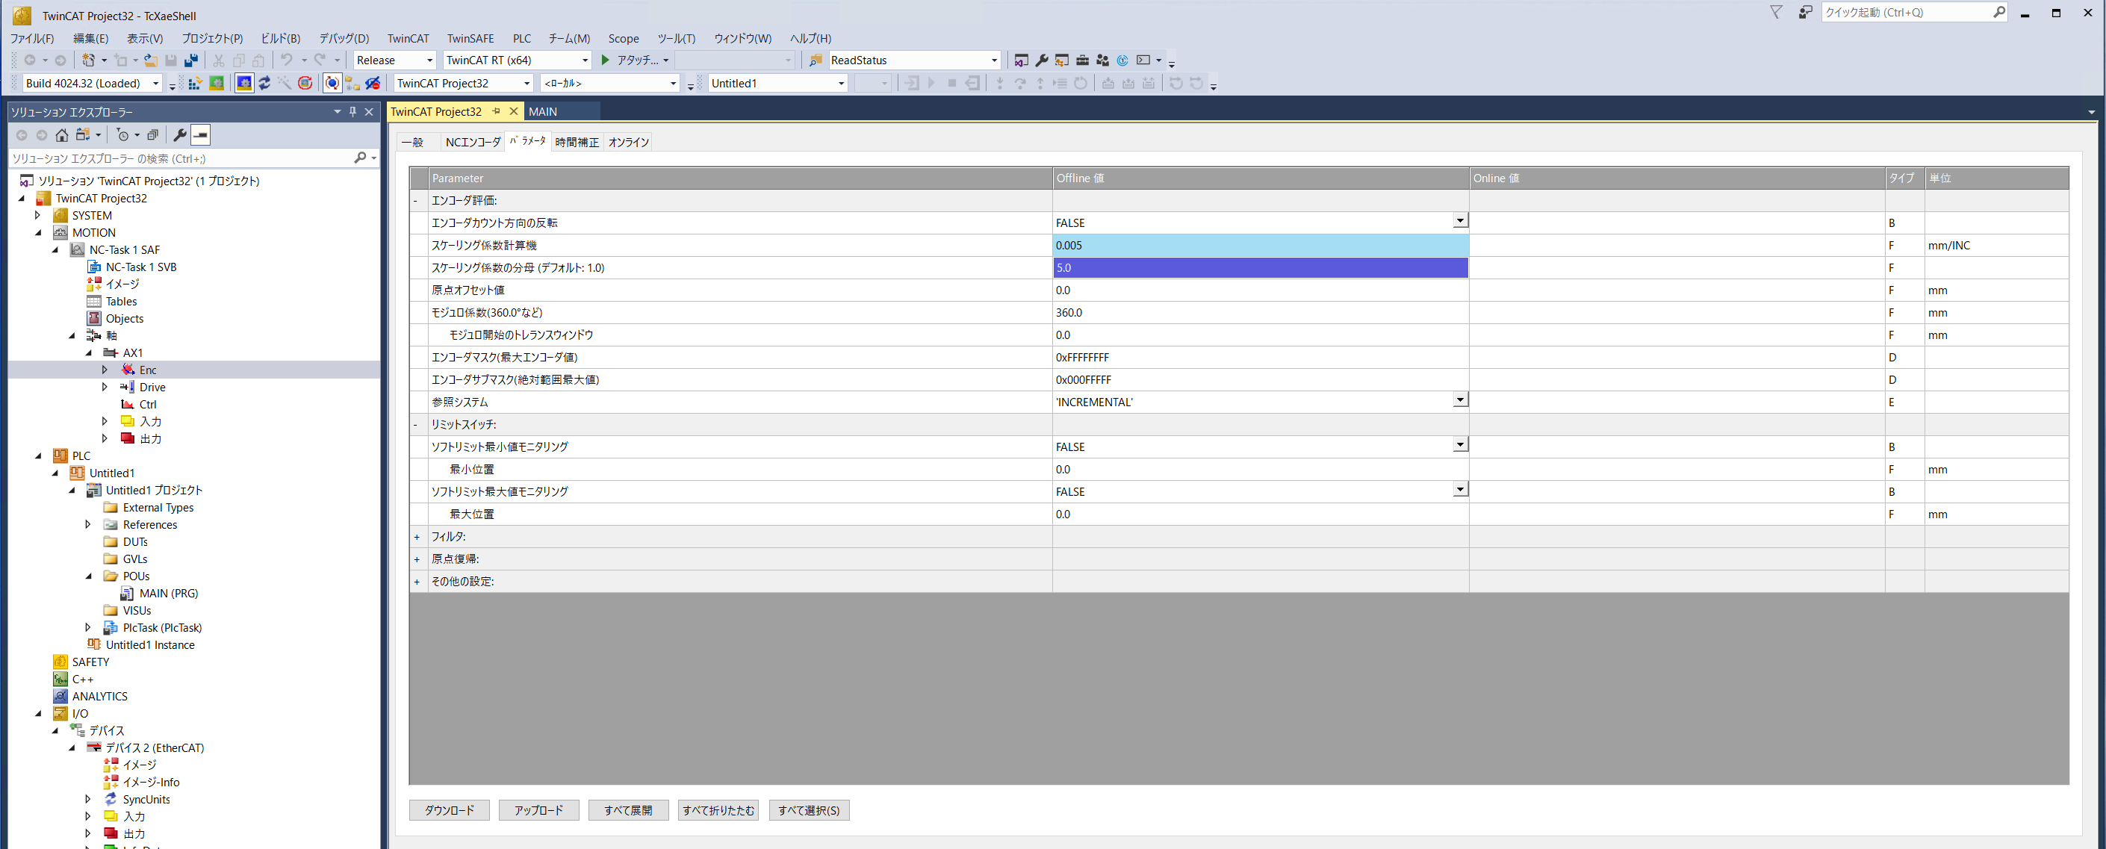This screenshot has height=849, width=2106.
Task: Switch to the NCエンコーダ tab
Action: 473,142
